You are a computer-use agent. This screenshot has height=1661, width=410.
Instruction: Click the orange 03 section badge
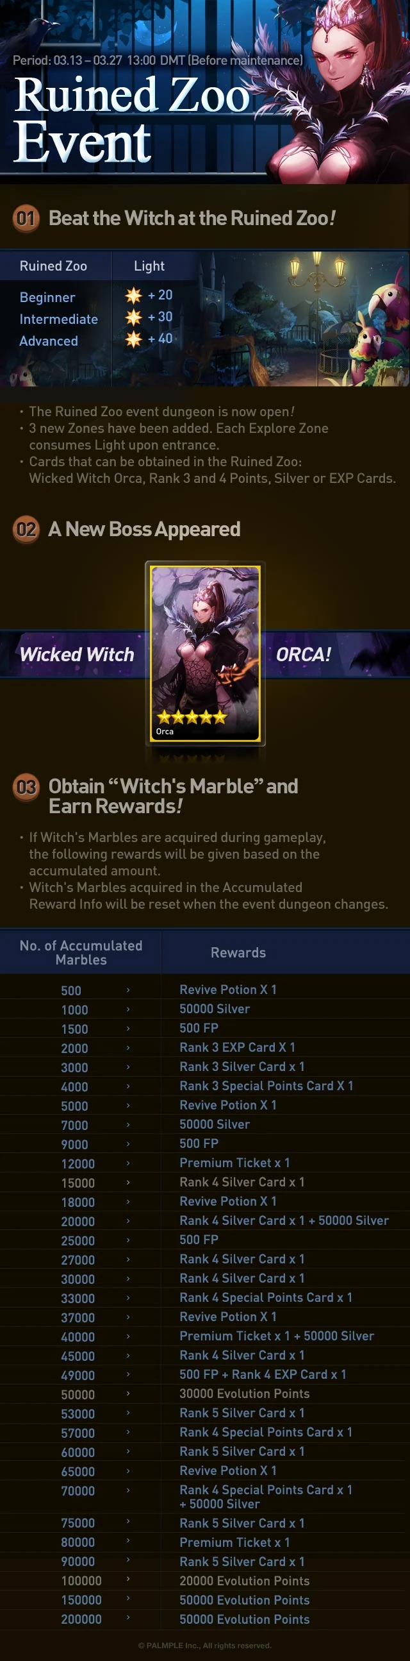(x=26, y=788)
